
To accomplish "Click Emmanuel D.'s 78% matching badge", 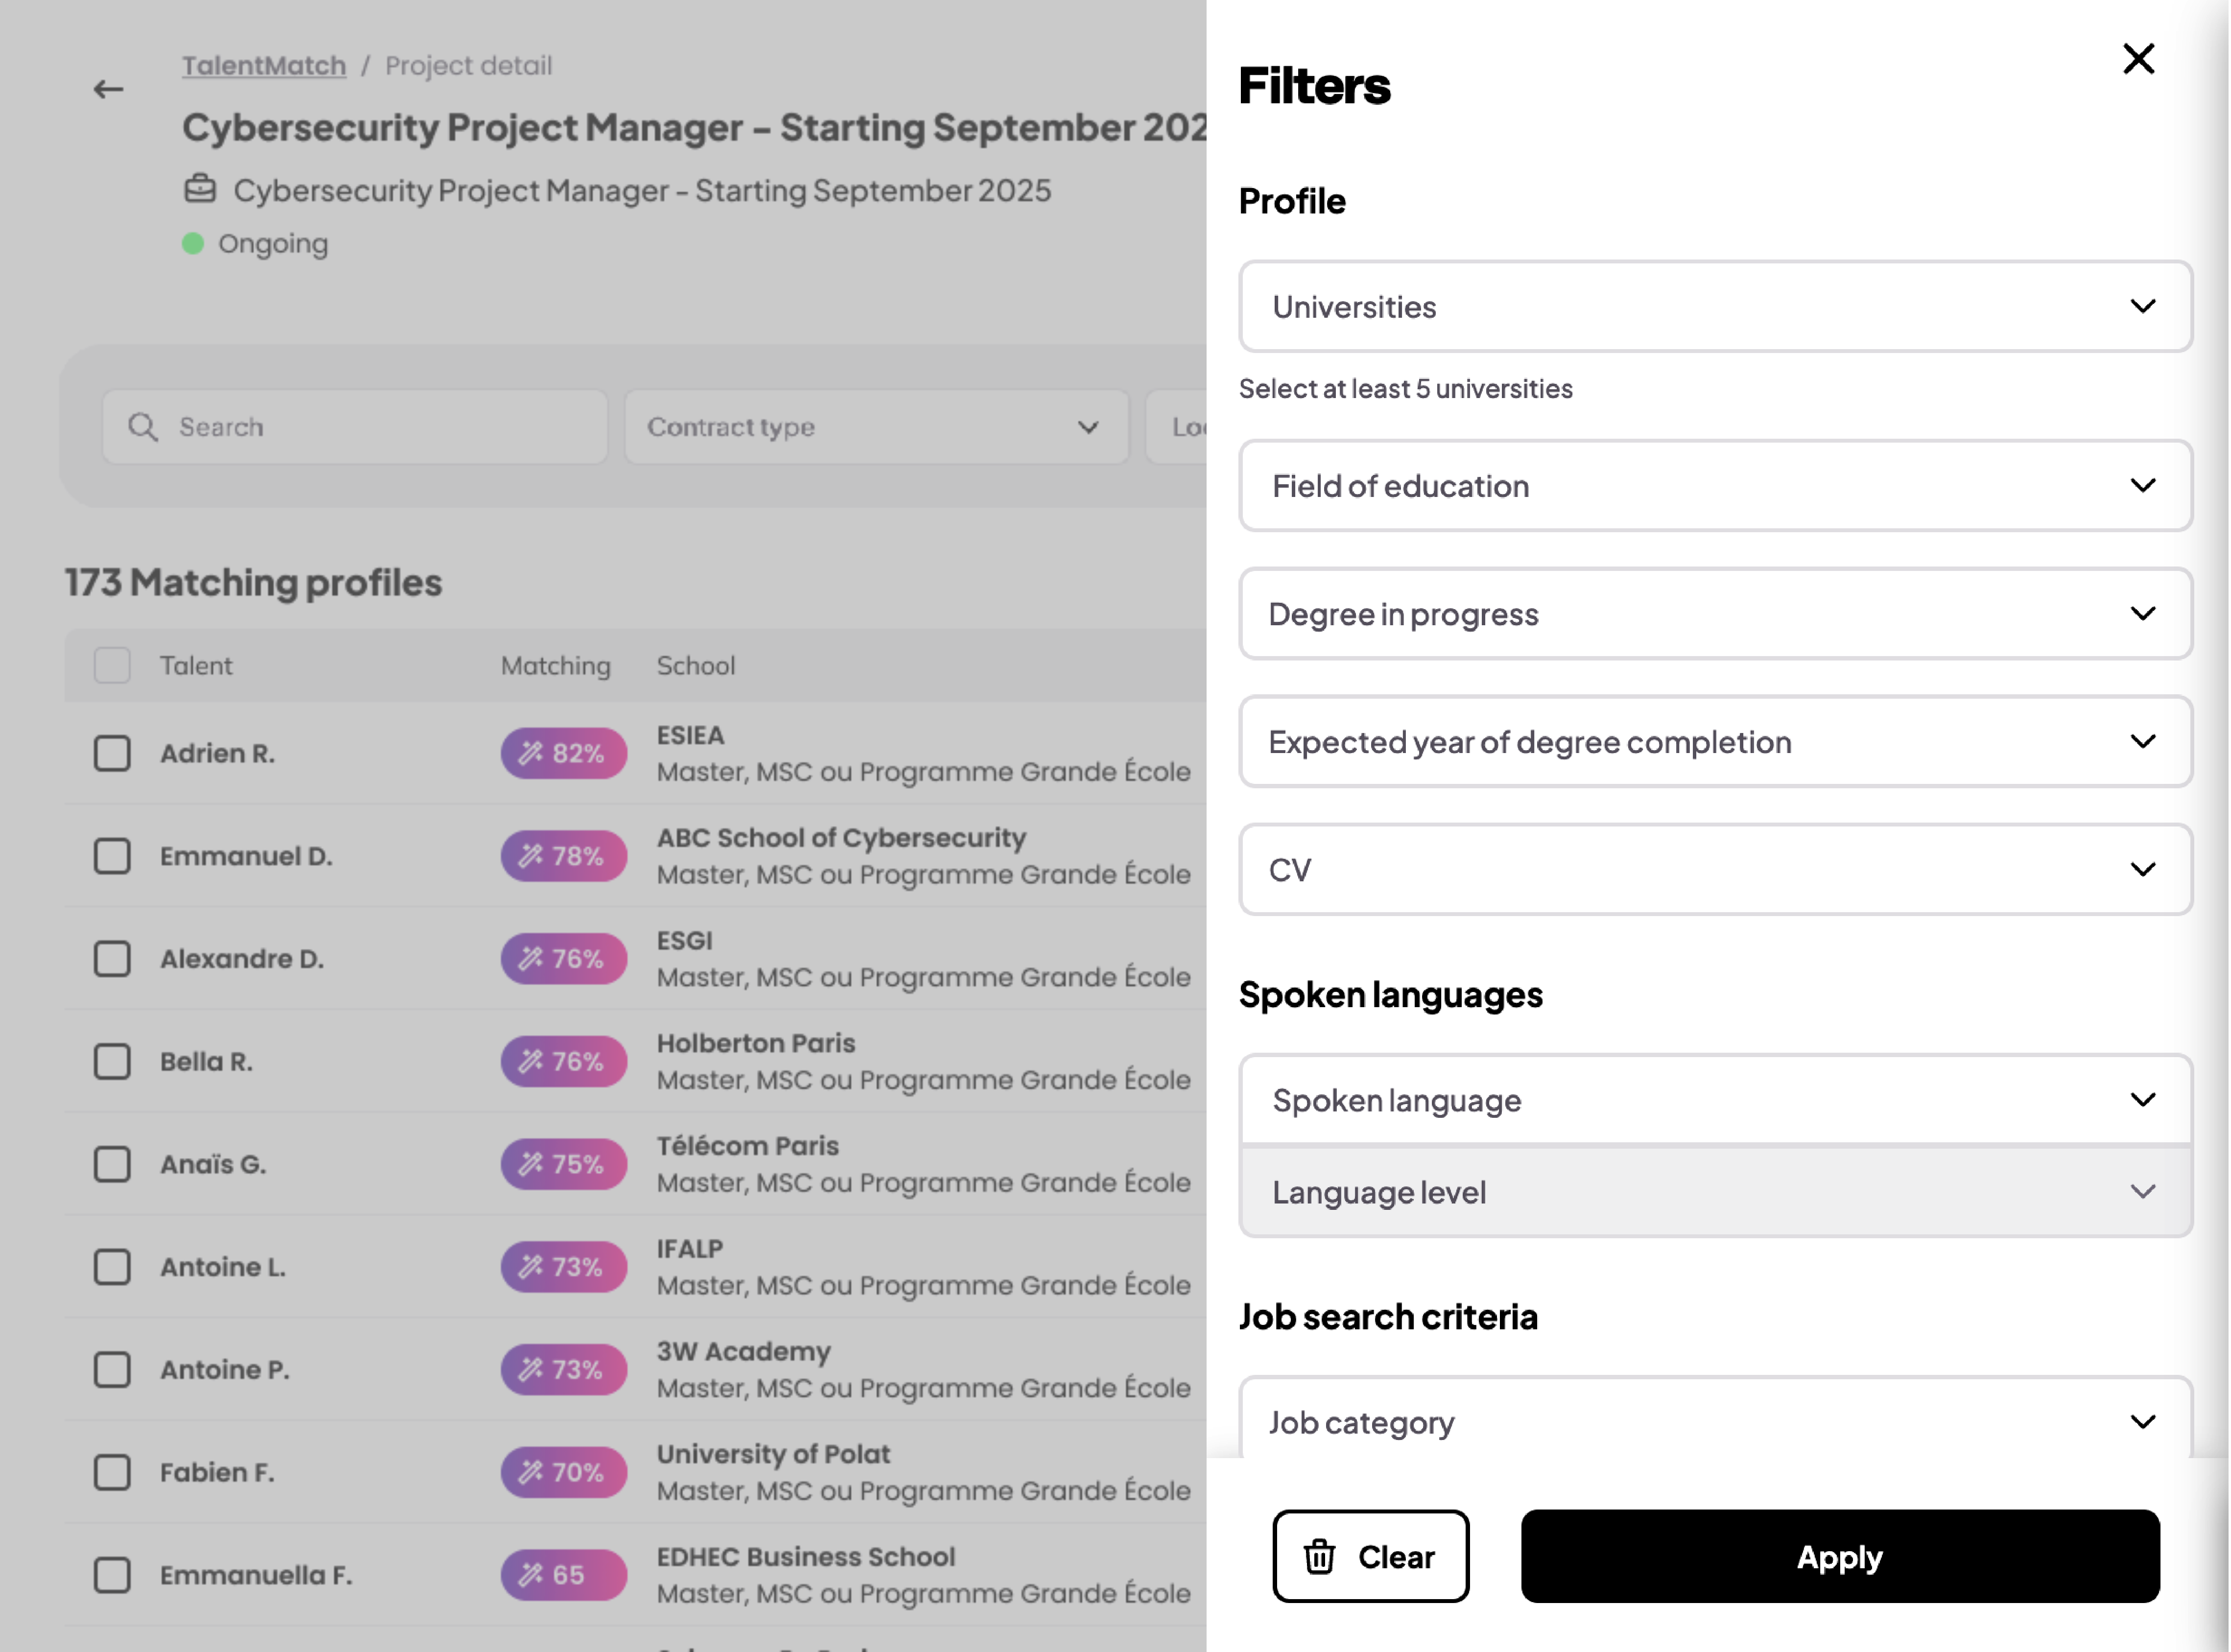I will [563, 856].
